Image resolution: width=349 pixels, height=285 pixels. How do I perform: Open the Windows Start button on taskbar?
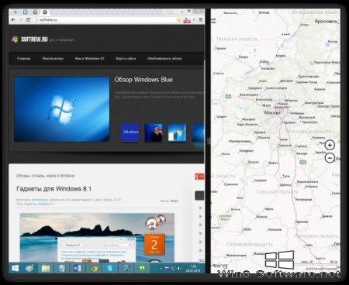[15, 269]
